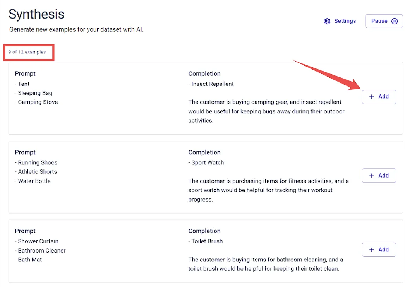Select the '- Athletic Shorts' prompt line
This screenshot has height=287, width=405.
tap(36, 172)
